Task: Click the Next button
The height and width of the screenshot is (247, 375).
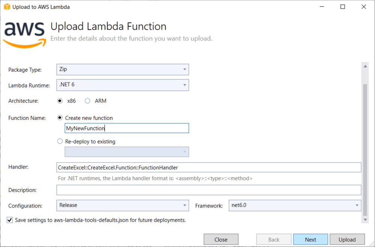Action: (310, 240)
